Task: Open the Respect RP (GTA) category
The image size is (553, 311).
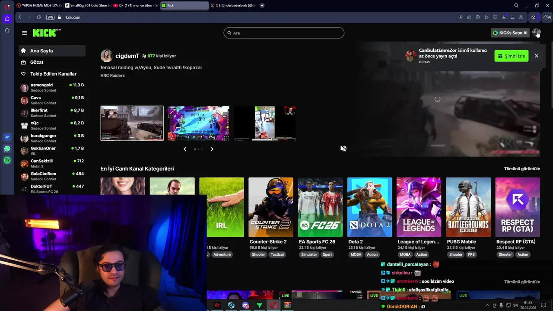Action: point(518,207)
